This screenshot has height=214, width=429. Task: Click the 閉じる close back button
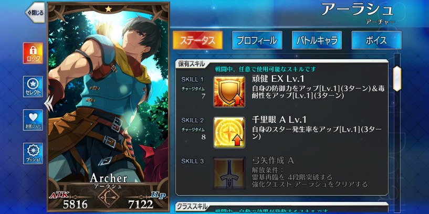pos(35,12)
